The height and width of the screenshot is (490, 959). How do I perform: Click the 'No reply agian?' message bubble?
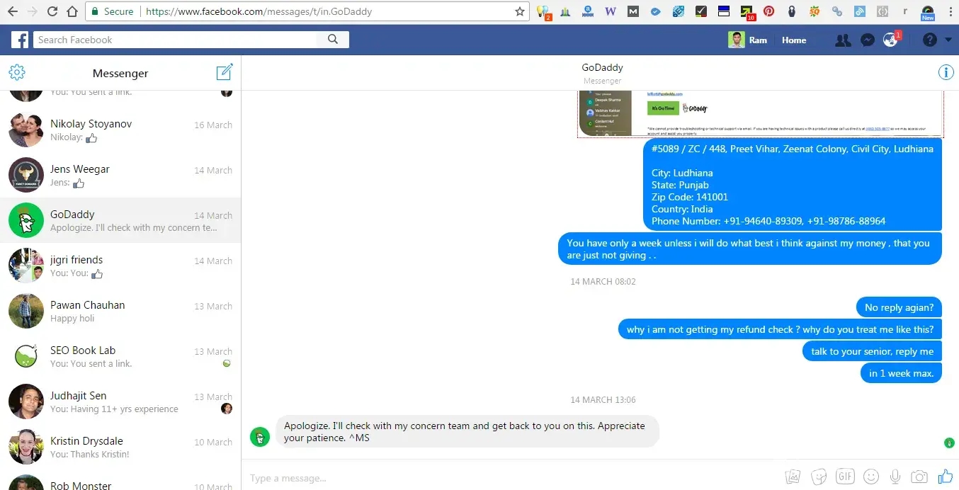pos(899,307)
